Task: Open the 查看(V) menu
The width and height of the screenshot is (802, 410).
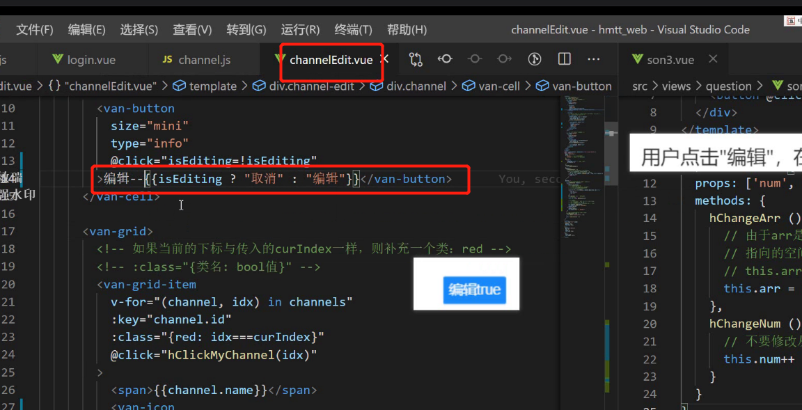Action: [x=192, y=30]
